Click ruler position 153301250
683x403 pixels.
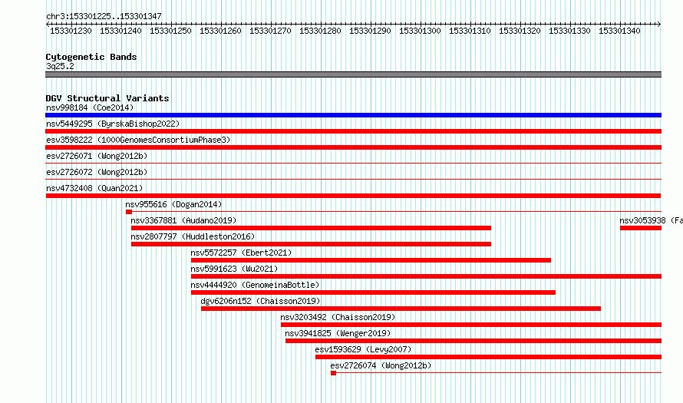click(170, 31)
